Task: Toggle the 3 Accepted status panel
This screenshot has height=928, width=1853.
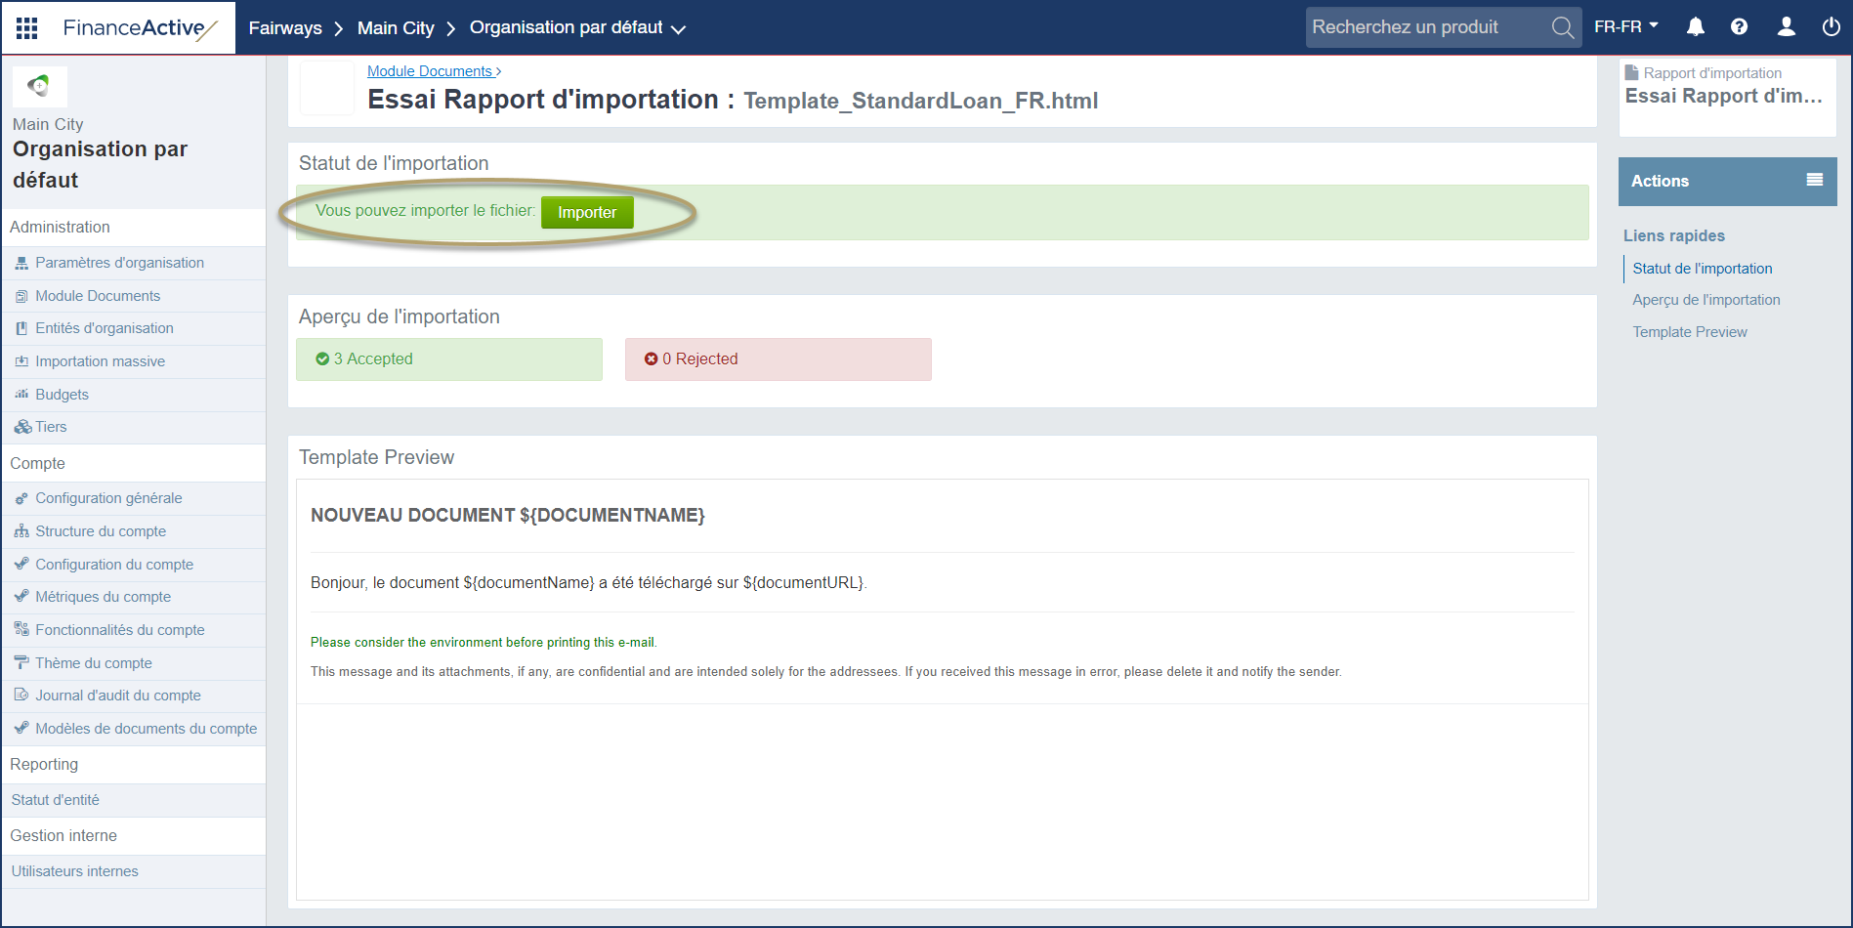Action: 449,359
